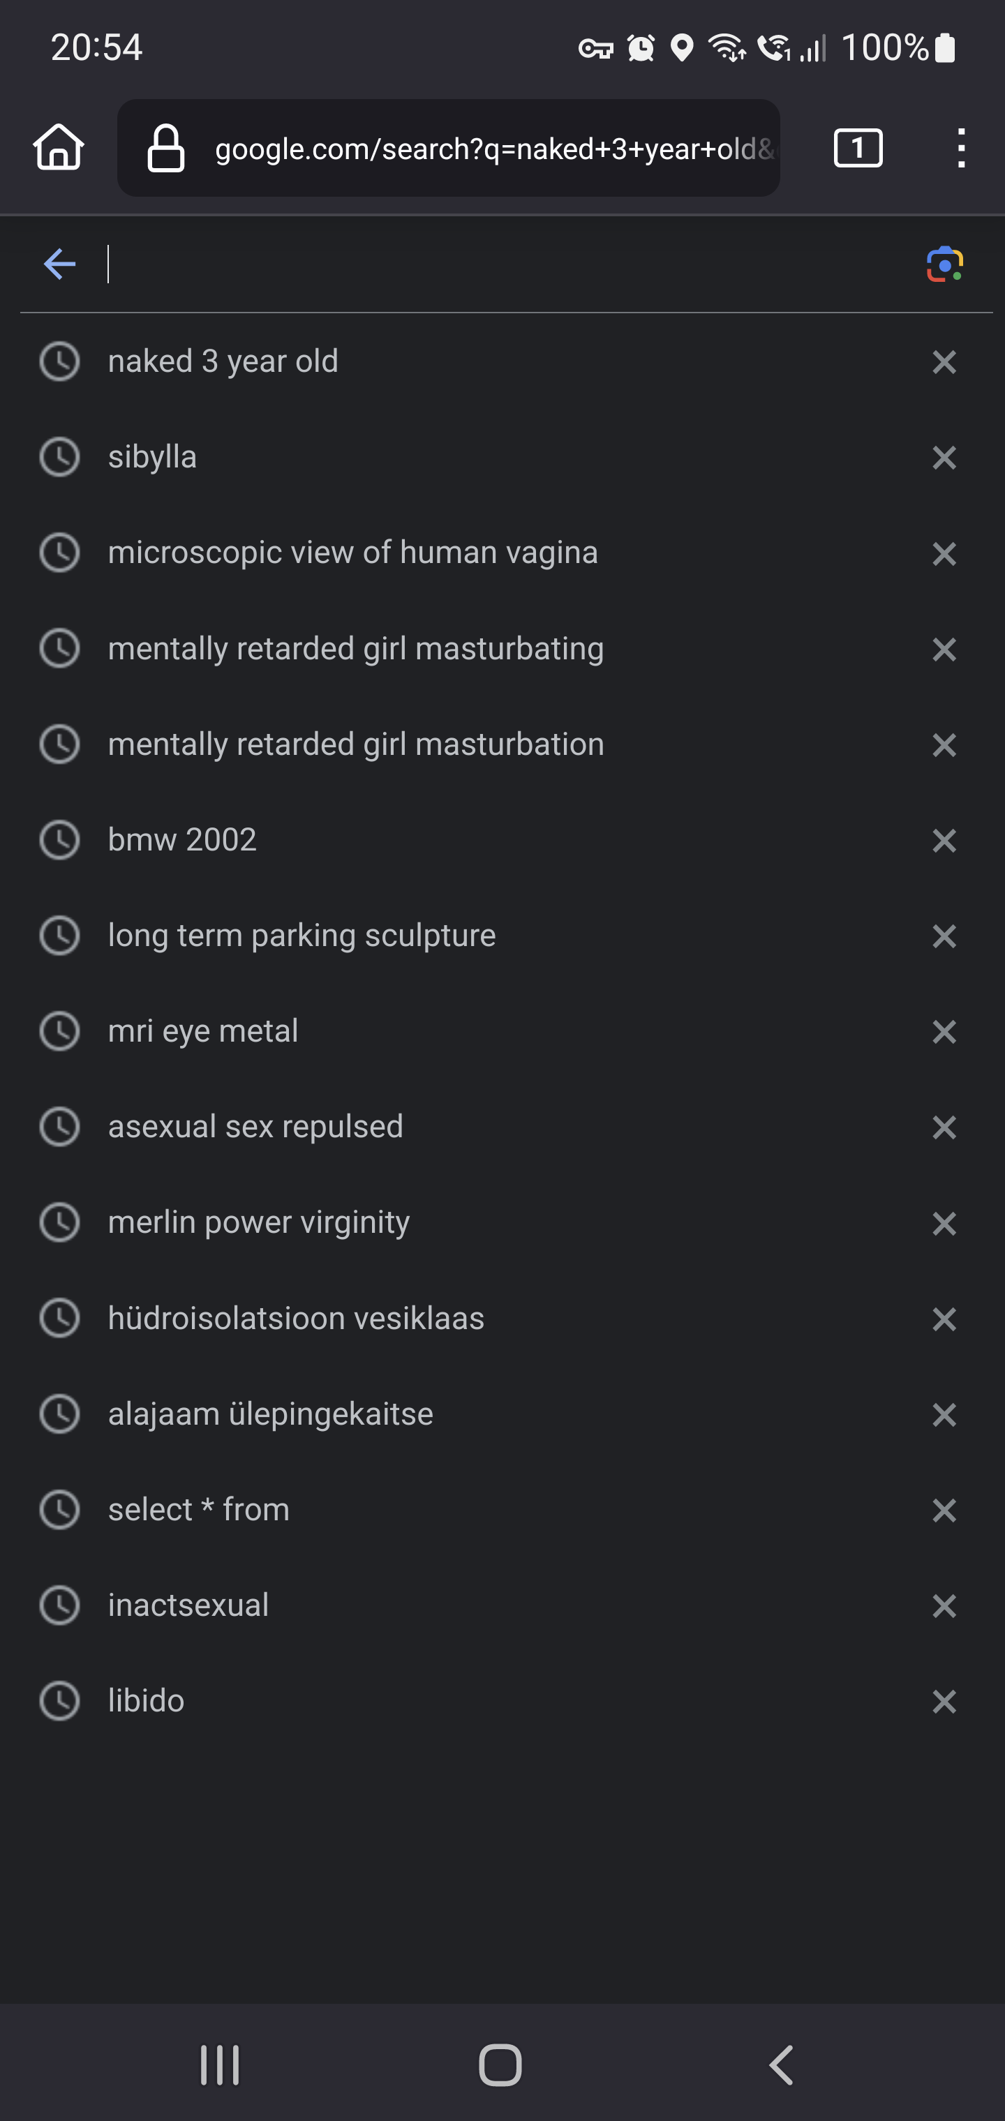This screenshot has height=2121, width=1005.
Task: Pick 'hüdroisolatsioon vesiklaas' from history
Action: [x=297, y=1318]
